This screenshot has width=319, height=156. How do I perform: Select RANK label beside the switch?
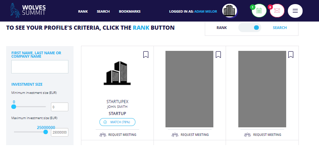point(222,28)
